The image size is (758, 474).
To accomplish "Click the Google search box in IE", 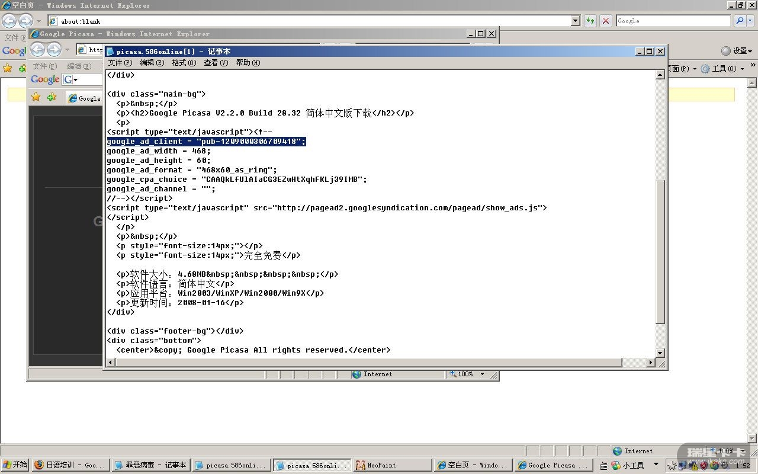I will click(673, 21).
